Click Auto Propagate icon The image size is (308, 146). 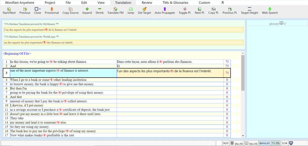tap(165, 9)
